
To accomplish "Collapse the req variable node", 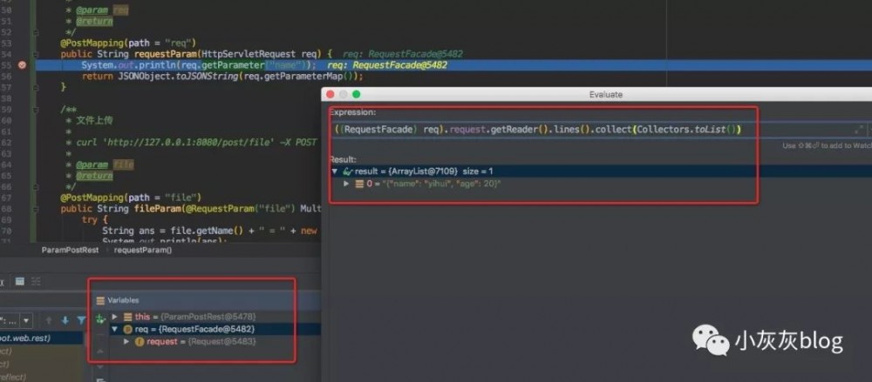I will tap(115, 329).
